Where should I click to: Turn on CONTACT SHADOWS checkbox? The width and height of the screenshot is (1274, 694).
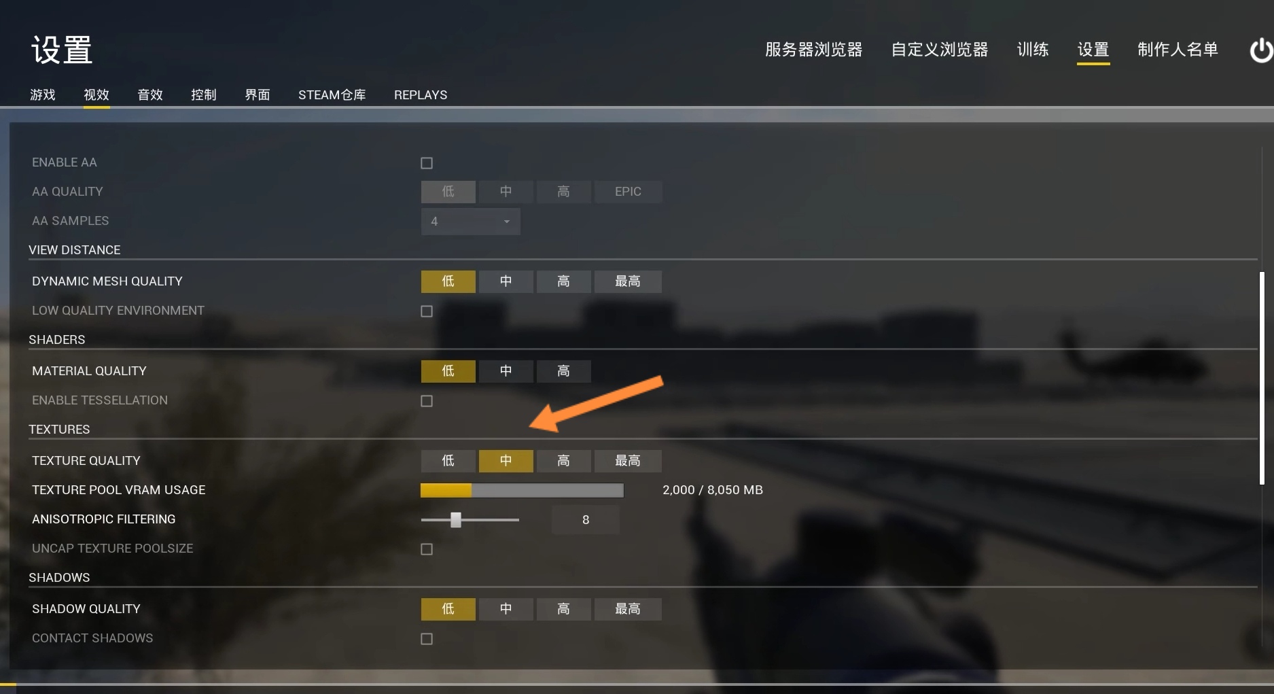(427, 639)
